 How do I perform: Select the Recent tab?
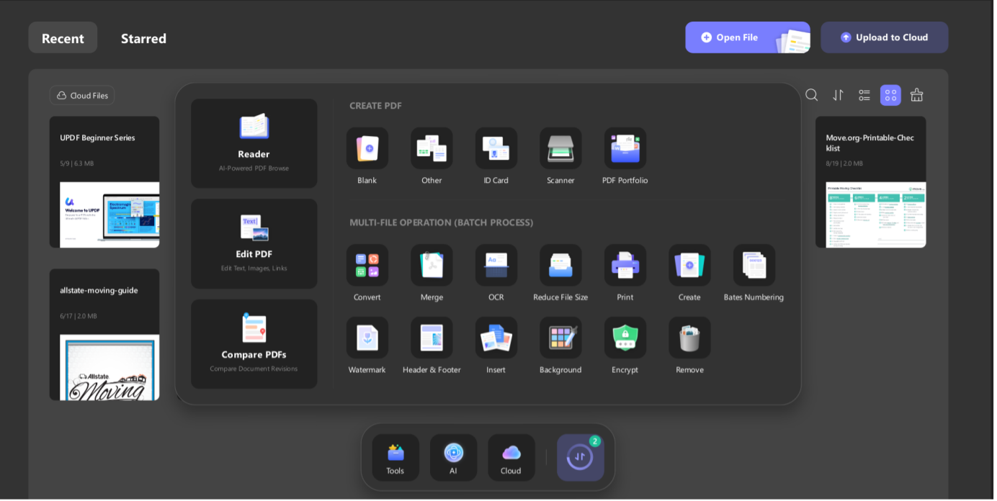tap(63, 38)
